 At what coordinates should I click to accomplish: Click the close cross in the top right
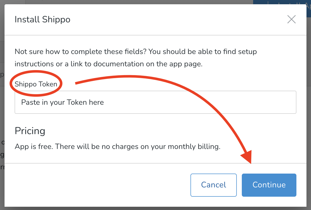(x=291, y=19)
